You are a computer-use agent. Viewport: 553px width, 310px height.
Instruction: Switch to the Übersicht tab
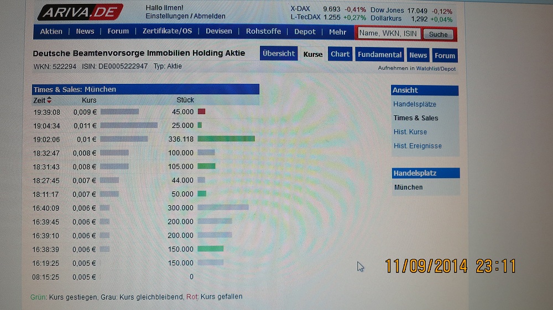(279, 54)
